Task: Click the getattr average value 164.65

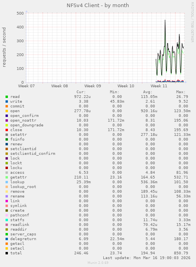Action: [x=148, y=177]
